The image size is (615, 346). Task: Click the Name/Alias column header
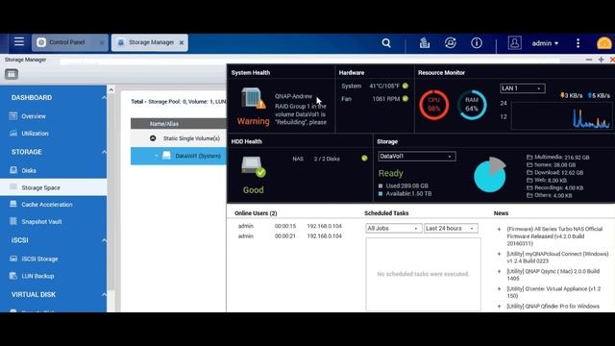[x=164, y=124]
